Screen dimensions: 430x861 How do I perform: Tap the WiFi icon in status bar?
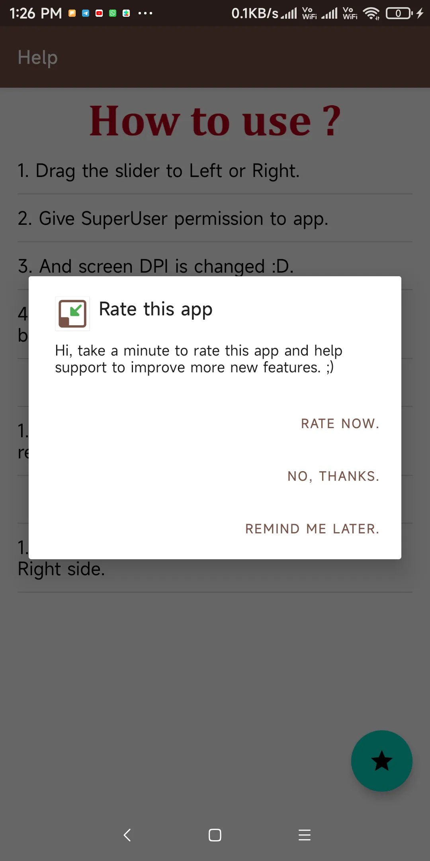[x=371, y=13]
